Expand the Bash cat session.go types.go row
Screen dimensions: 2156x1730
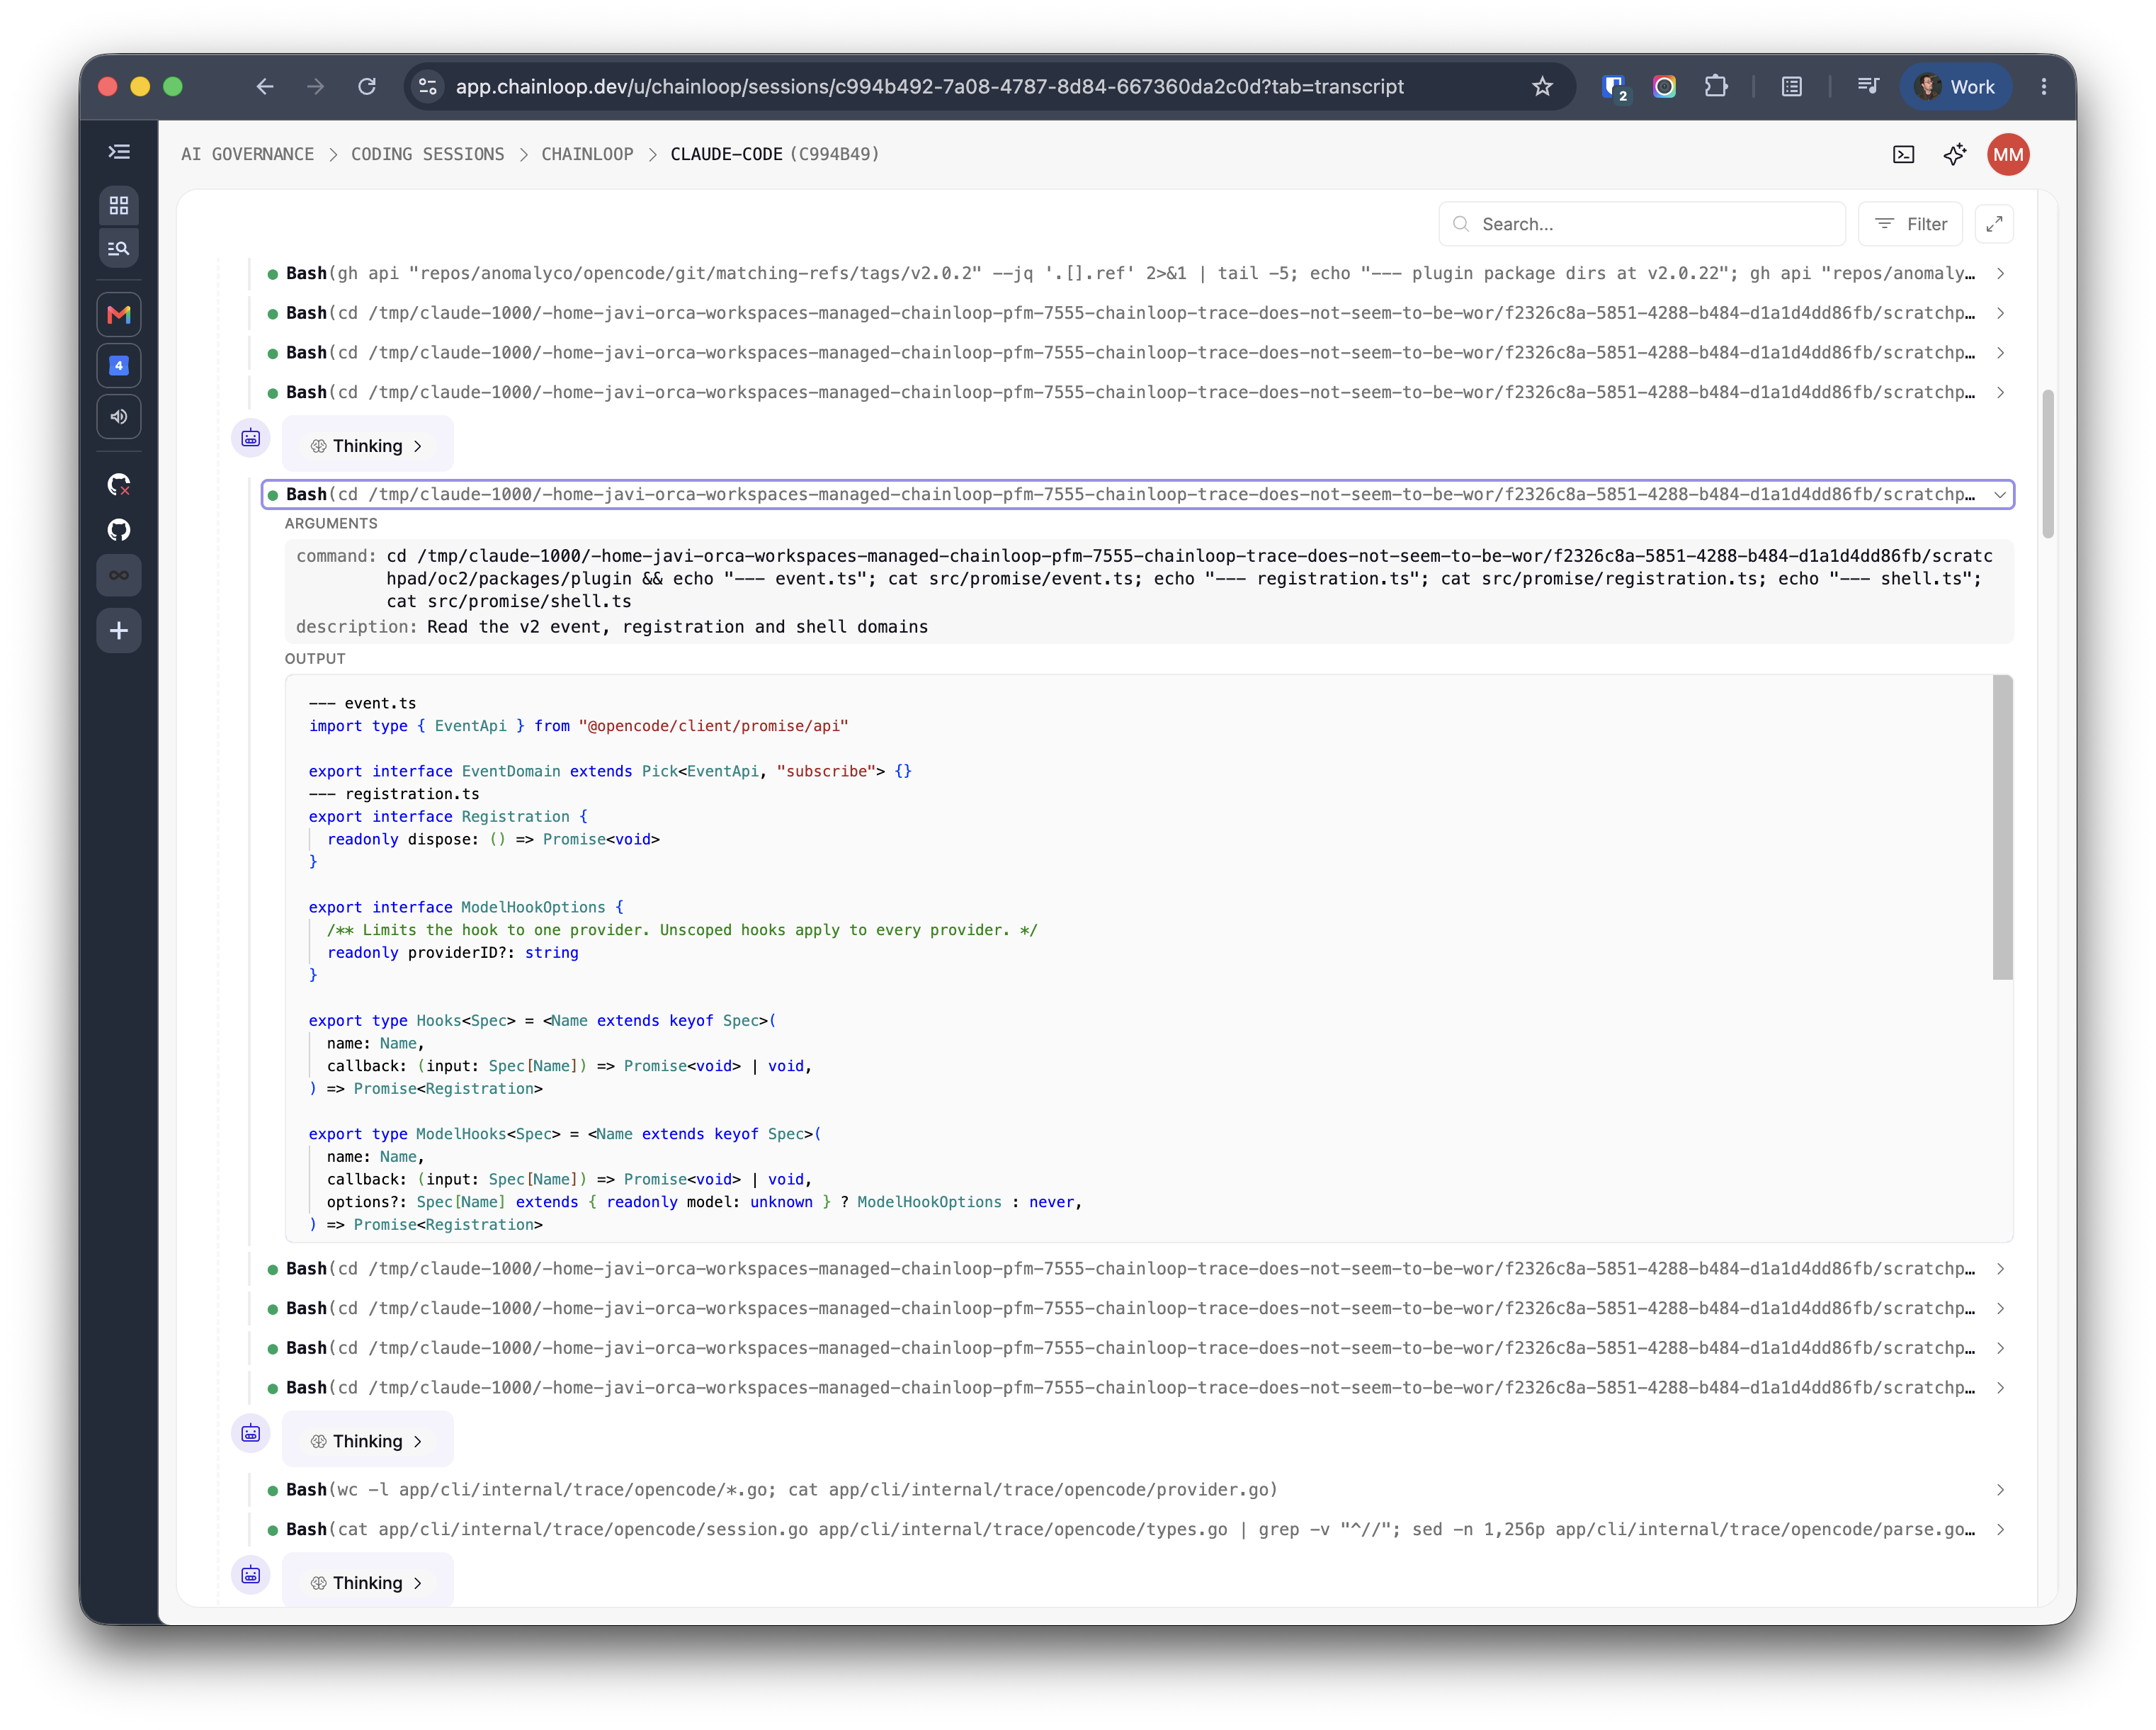click(x=1138, y=1529)
